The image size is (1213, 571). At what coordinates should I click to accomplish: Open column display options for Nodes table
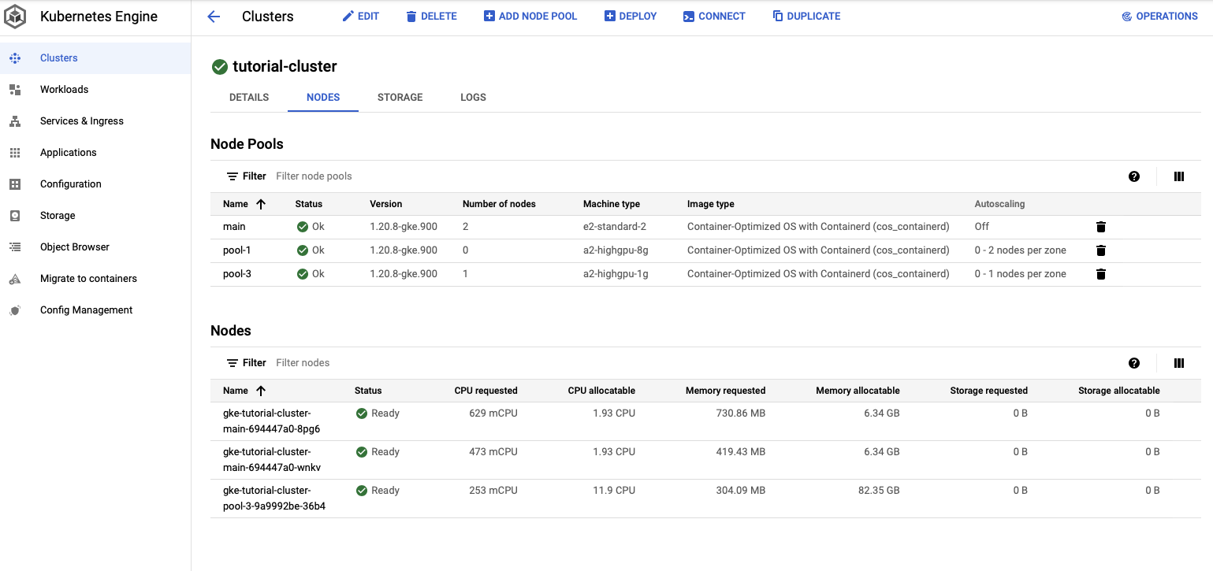pyautogui.click(x=1179, y=363)
